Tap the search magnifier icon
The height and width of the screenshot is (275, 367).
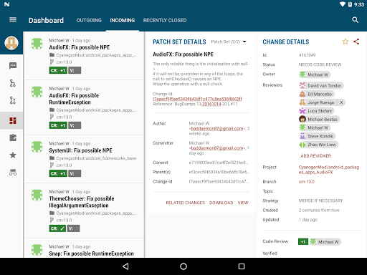[356, 20]
